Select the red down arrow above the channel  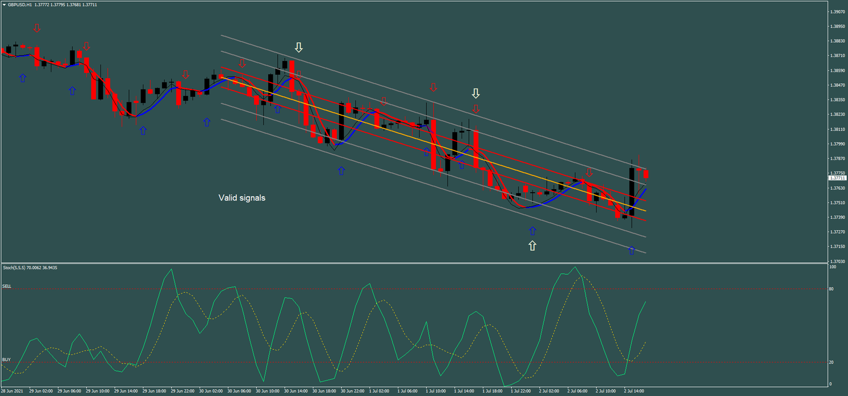tap(242, 63)
